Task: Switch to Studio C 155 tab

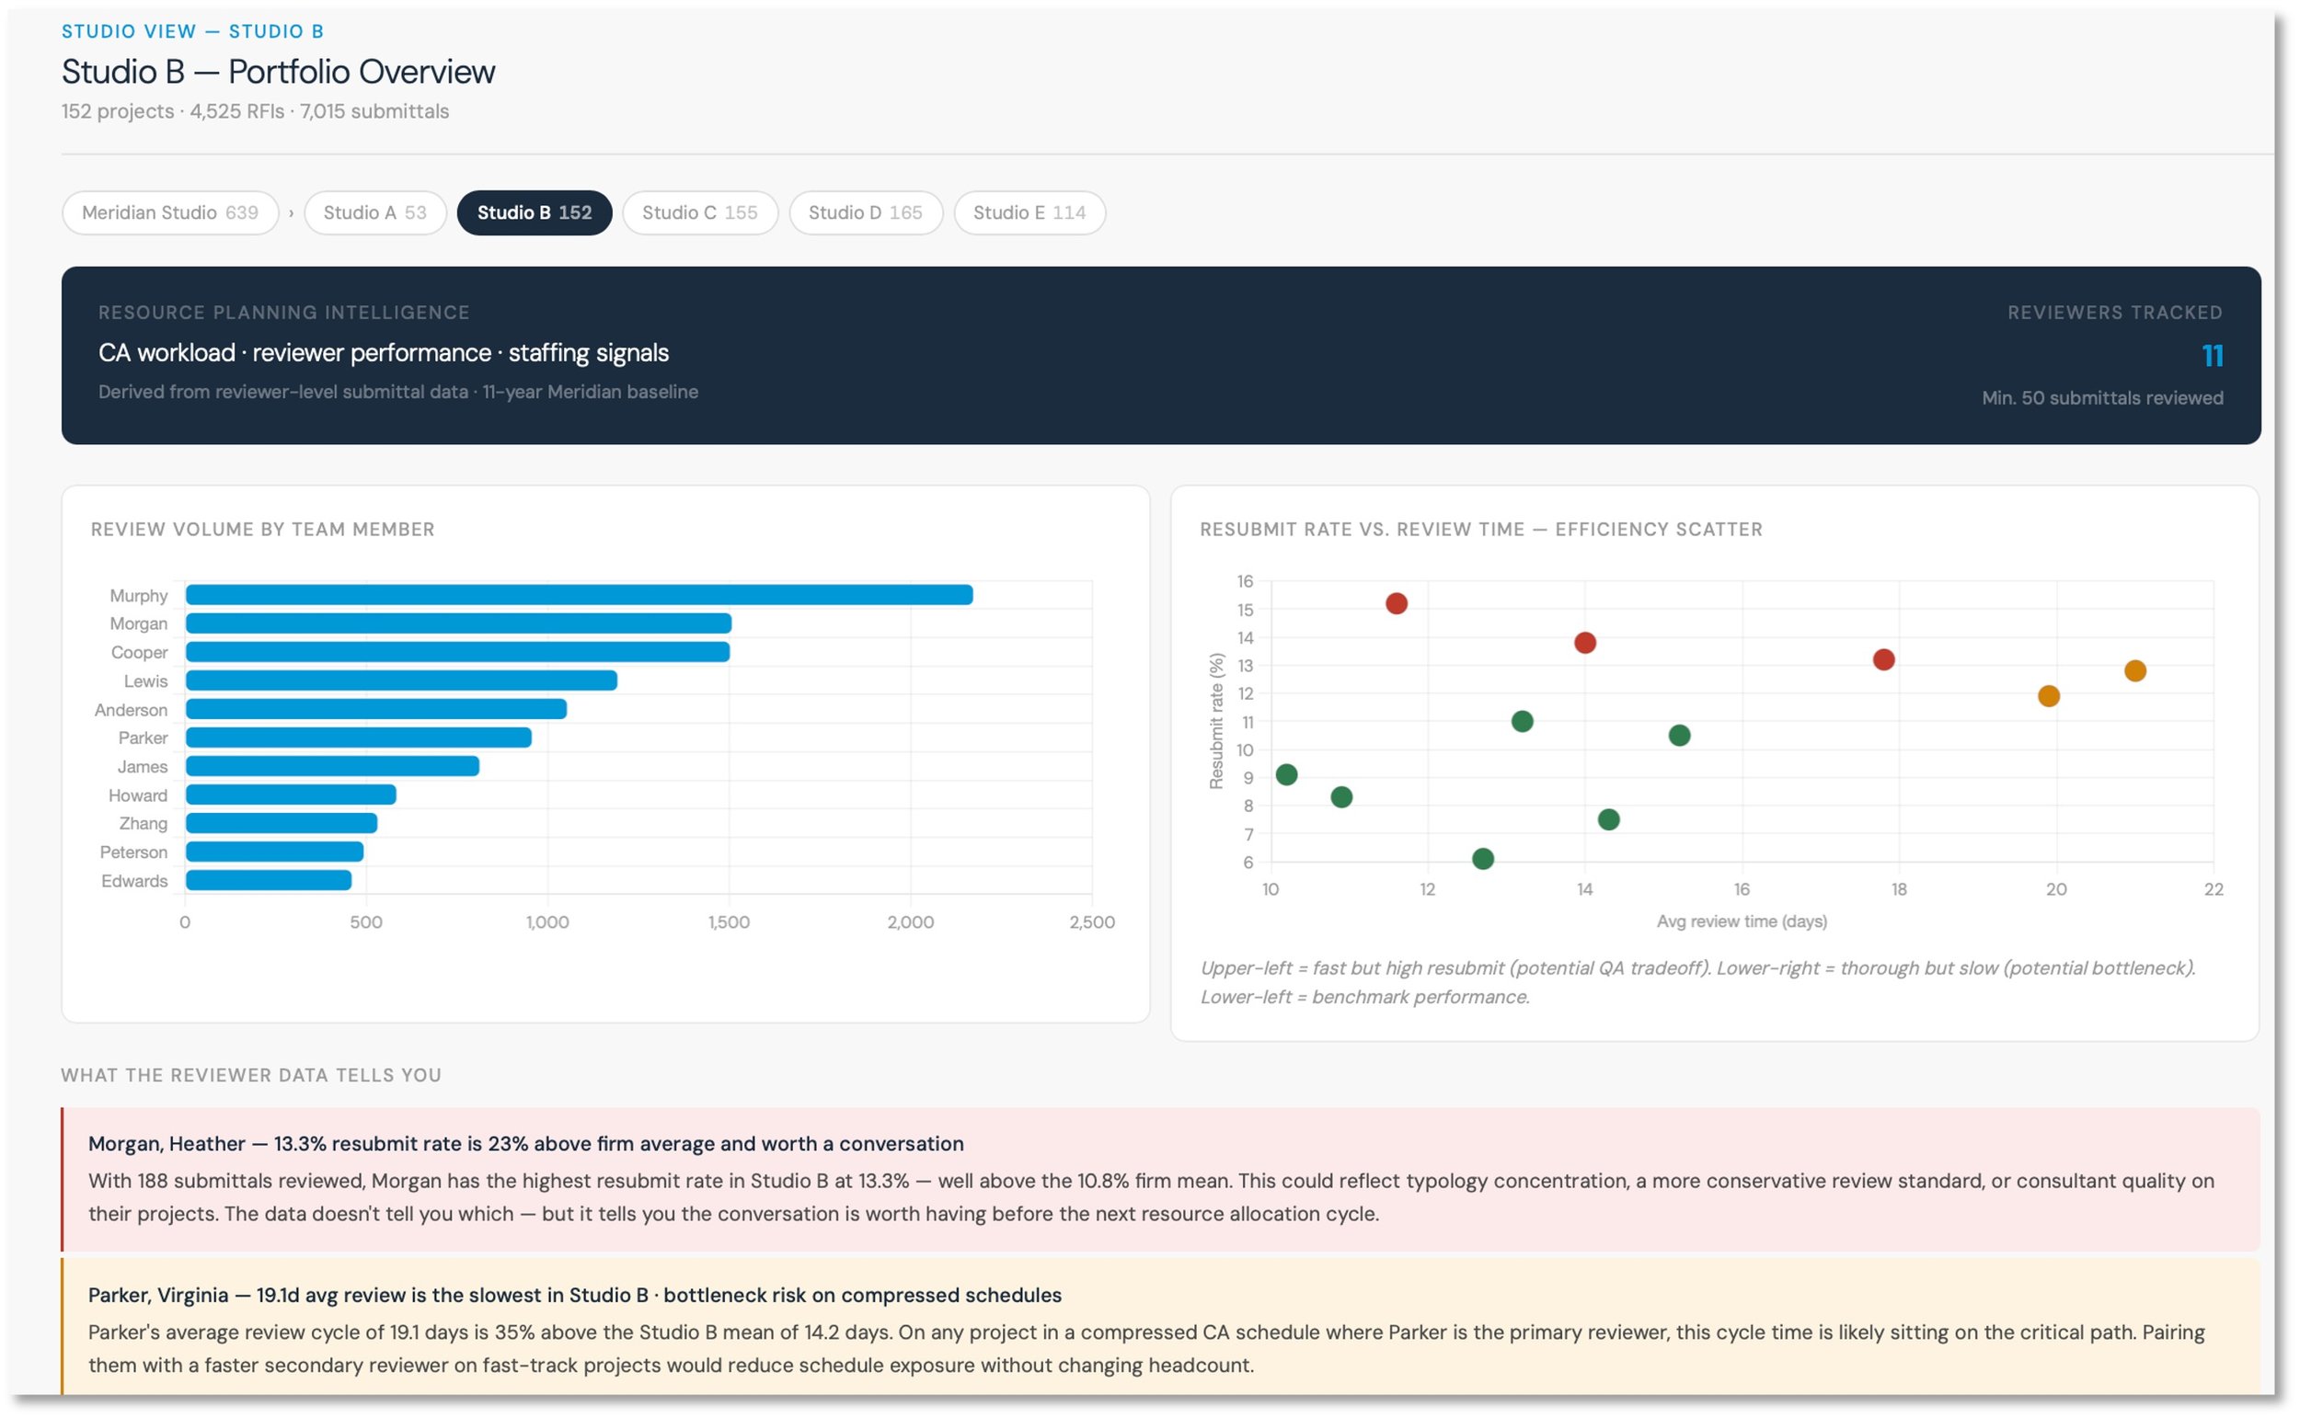Action: (x=701, y=213)
